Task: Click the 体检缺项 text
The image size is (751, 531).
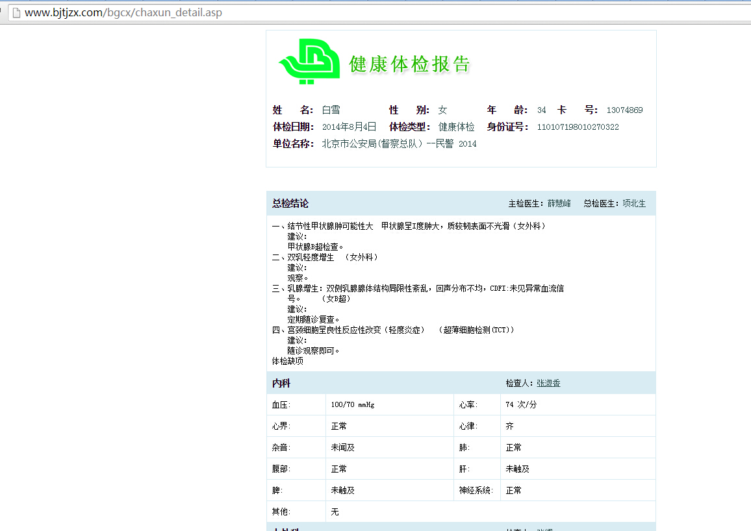Action: tap(287, 361)
